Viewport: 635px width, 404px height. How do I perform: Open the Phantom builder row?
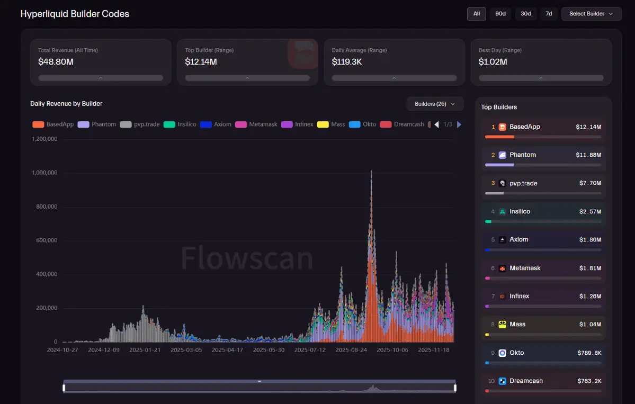pyautogui.click(x=543, y=159)
